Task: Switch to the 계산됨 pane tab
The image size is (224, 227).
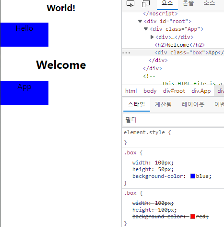Action: [163, 104]
